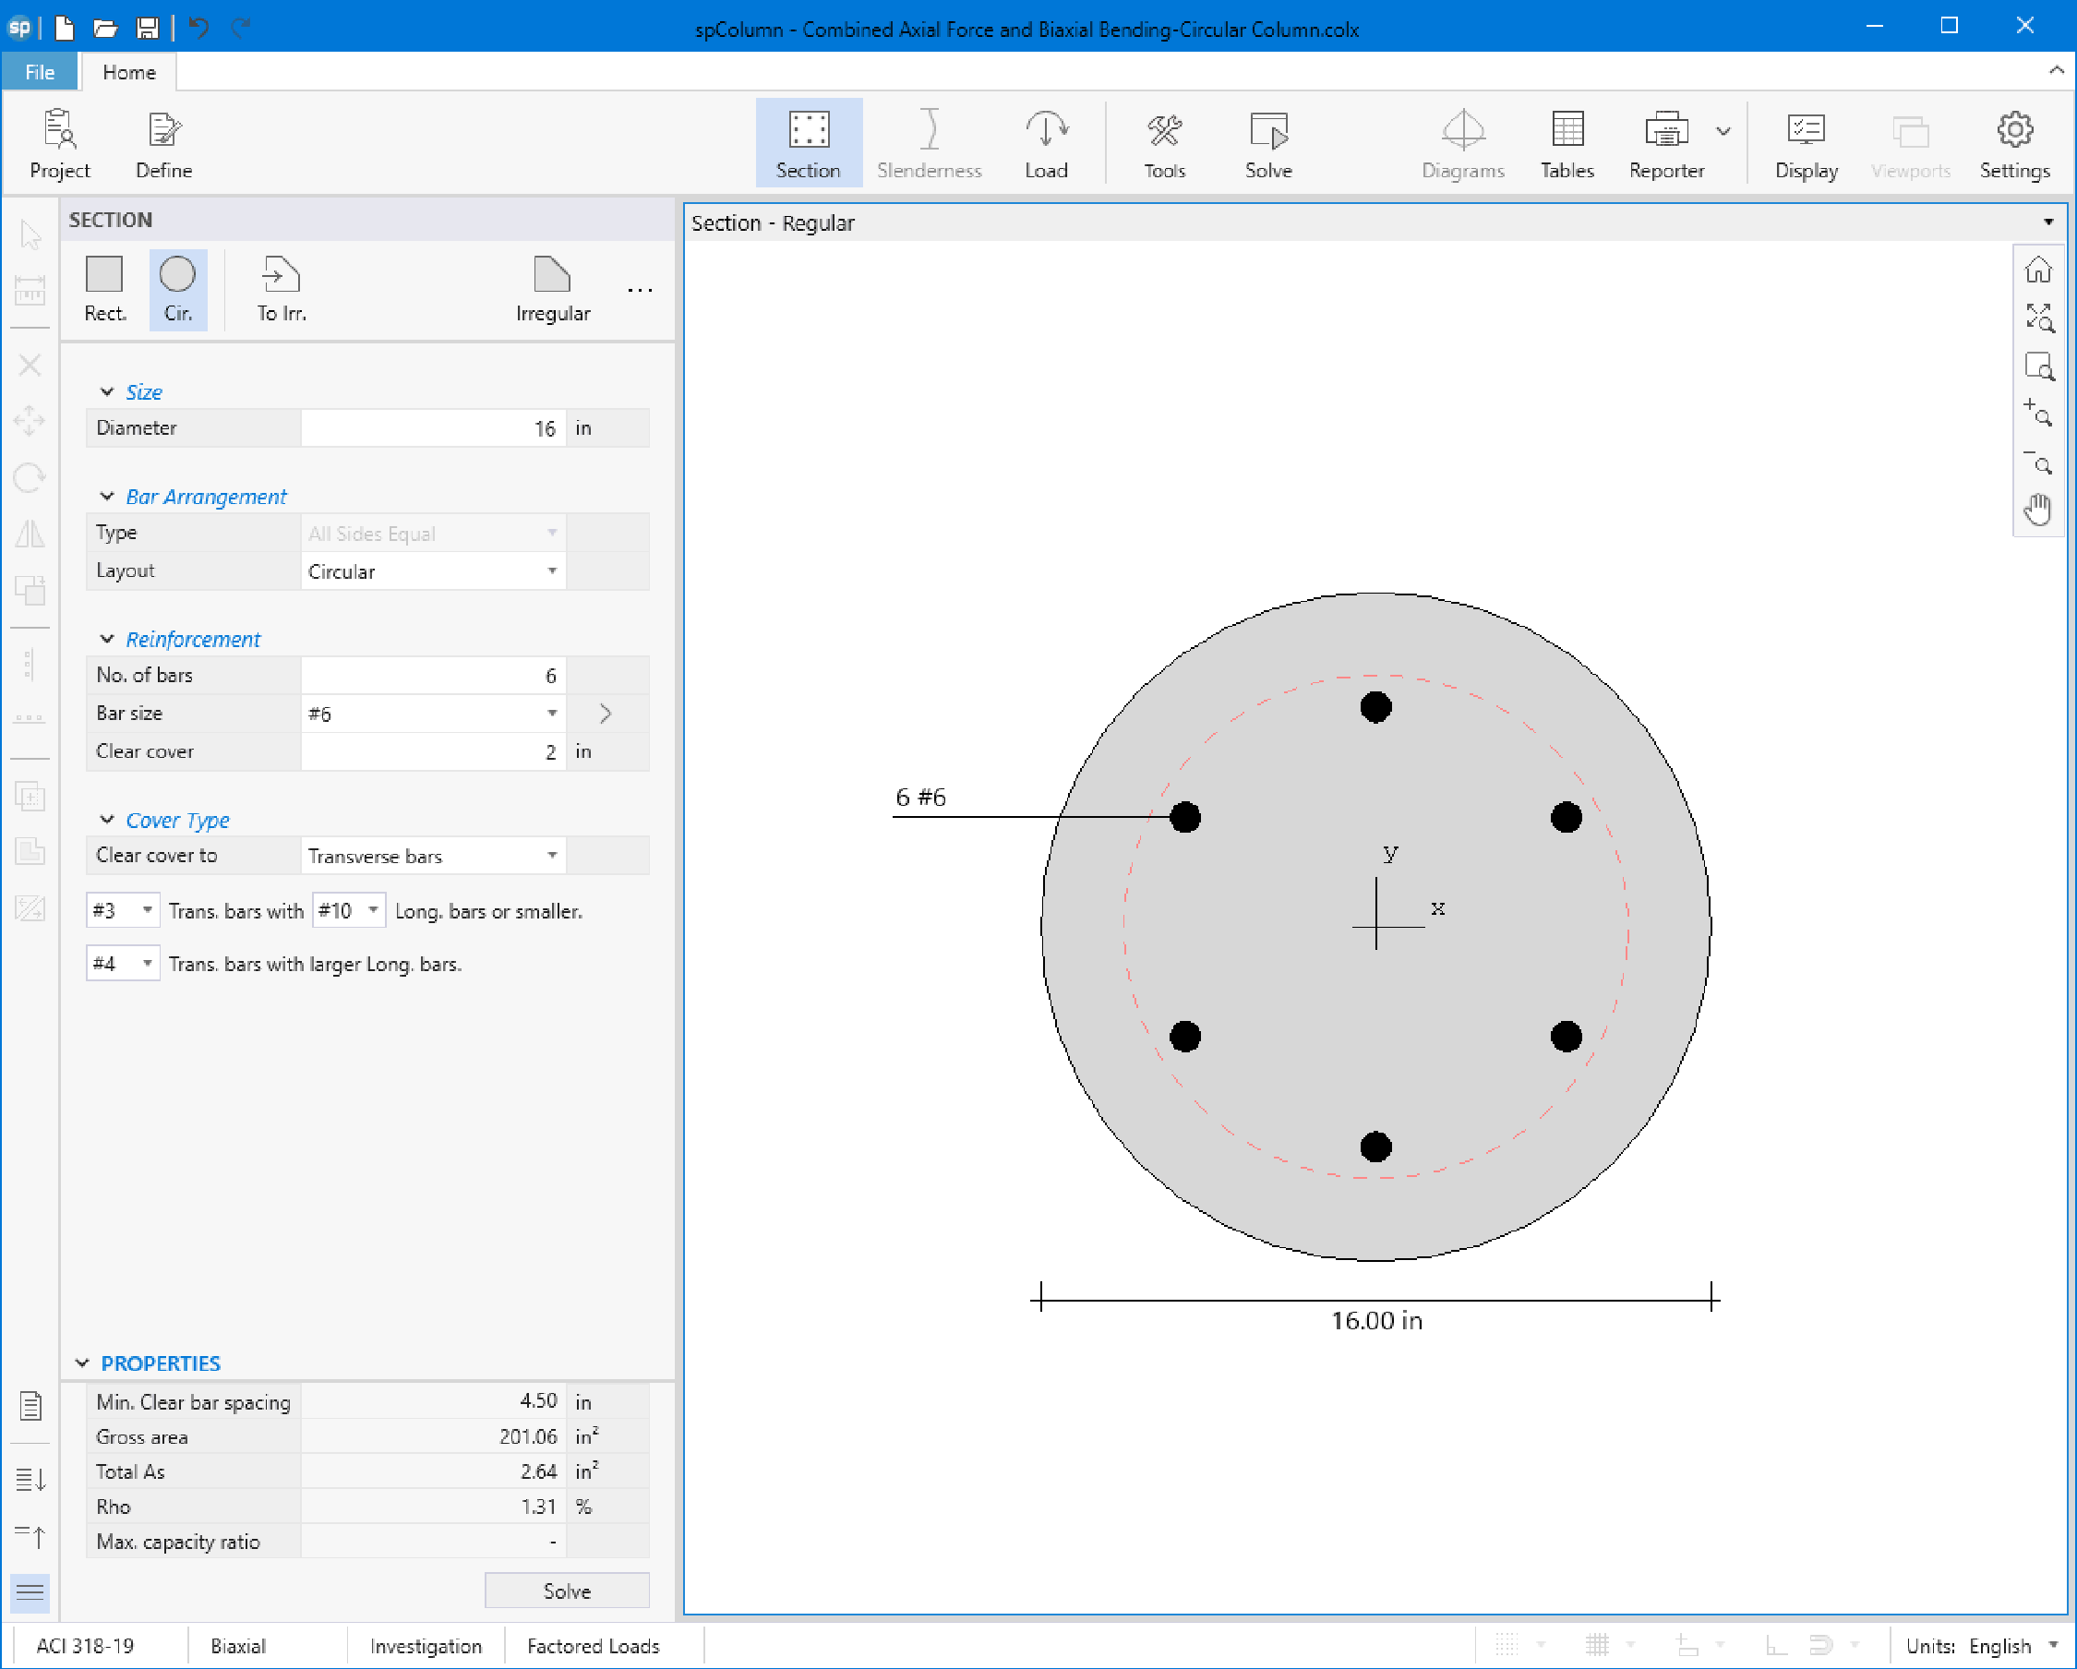The image size is (2077, 1669).
Task: Click the 6 #6 bar label
Action: tap(920, 797)
